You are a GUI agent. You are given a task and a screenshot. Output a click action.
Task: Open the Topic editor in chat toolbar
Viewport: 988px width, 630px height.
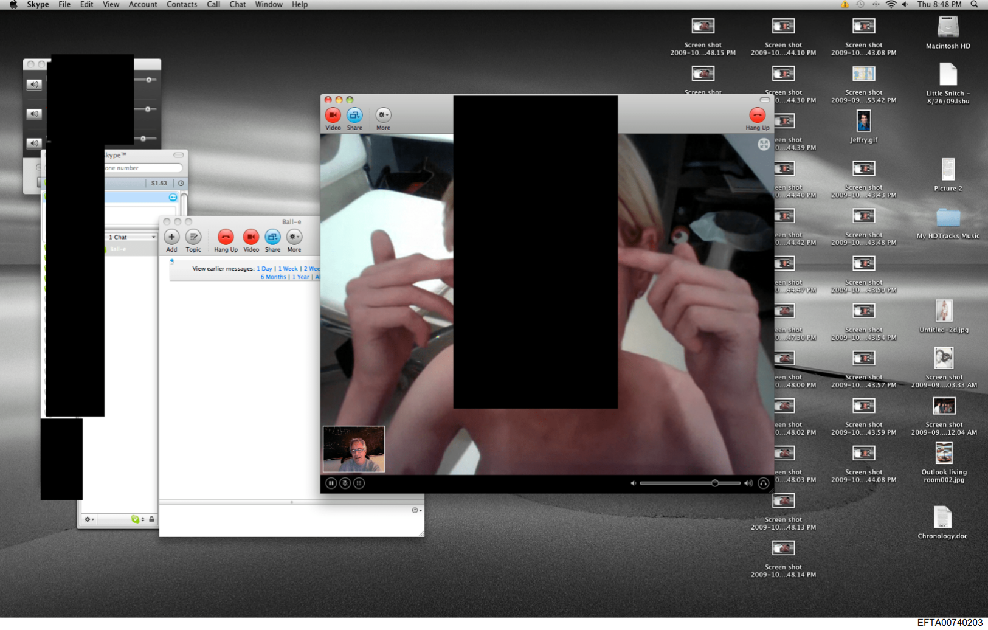coord(193,237)
